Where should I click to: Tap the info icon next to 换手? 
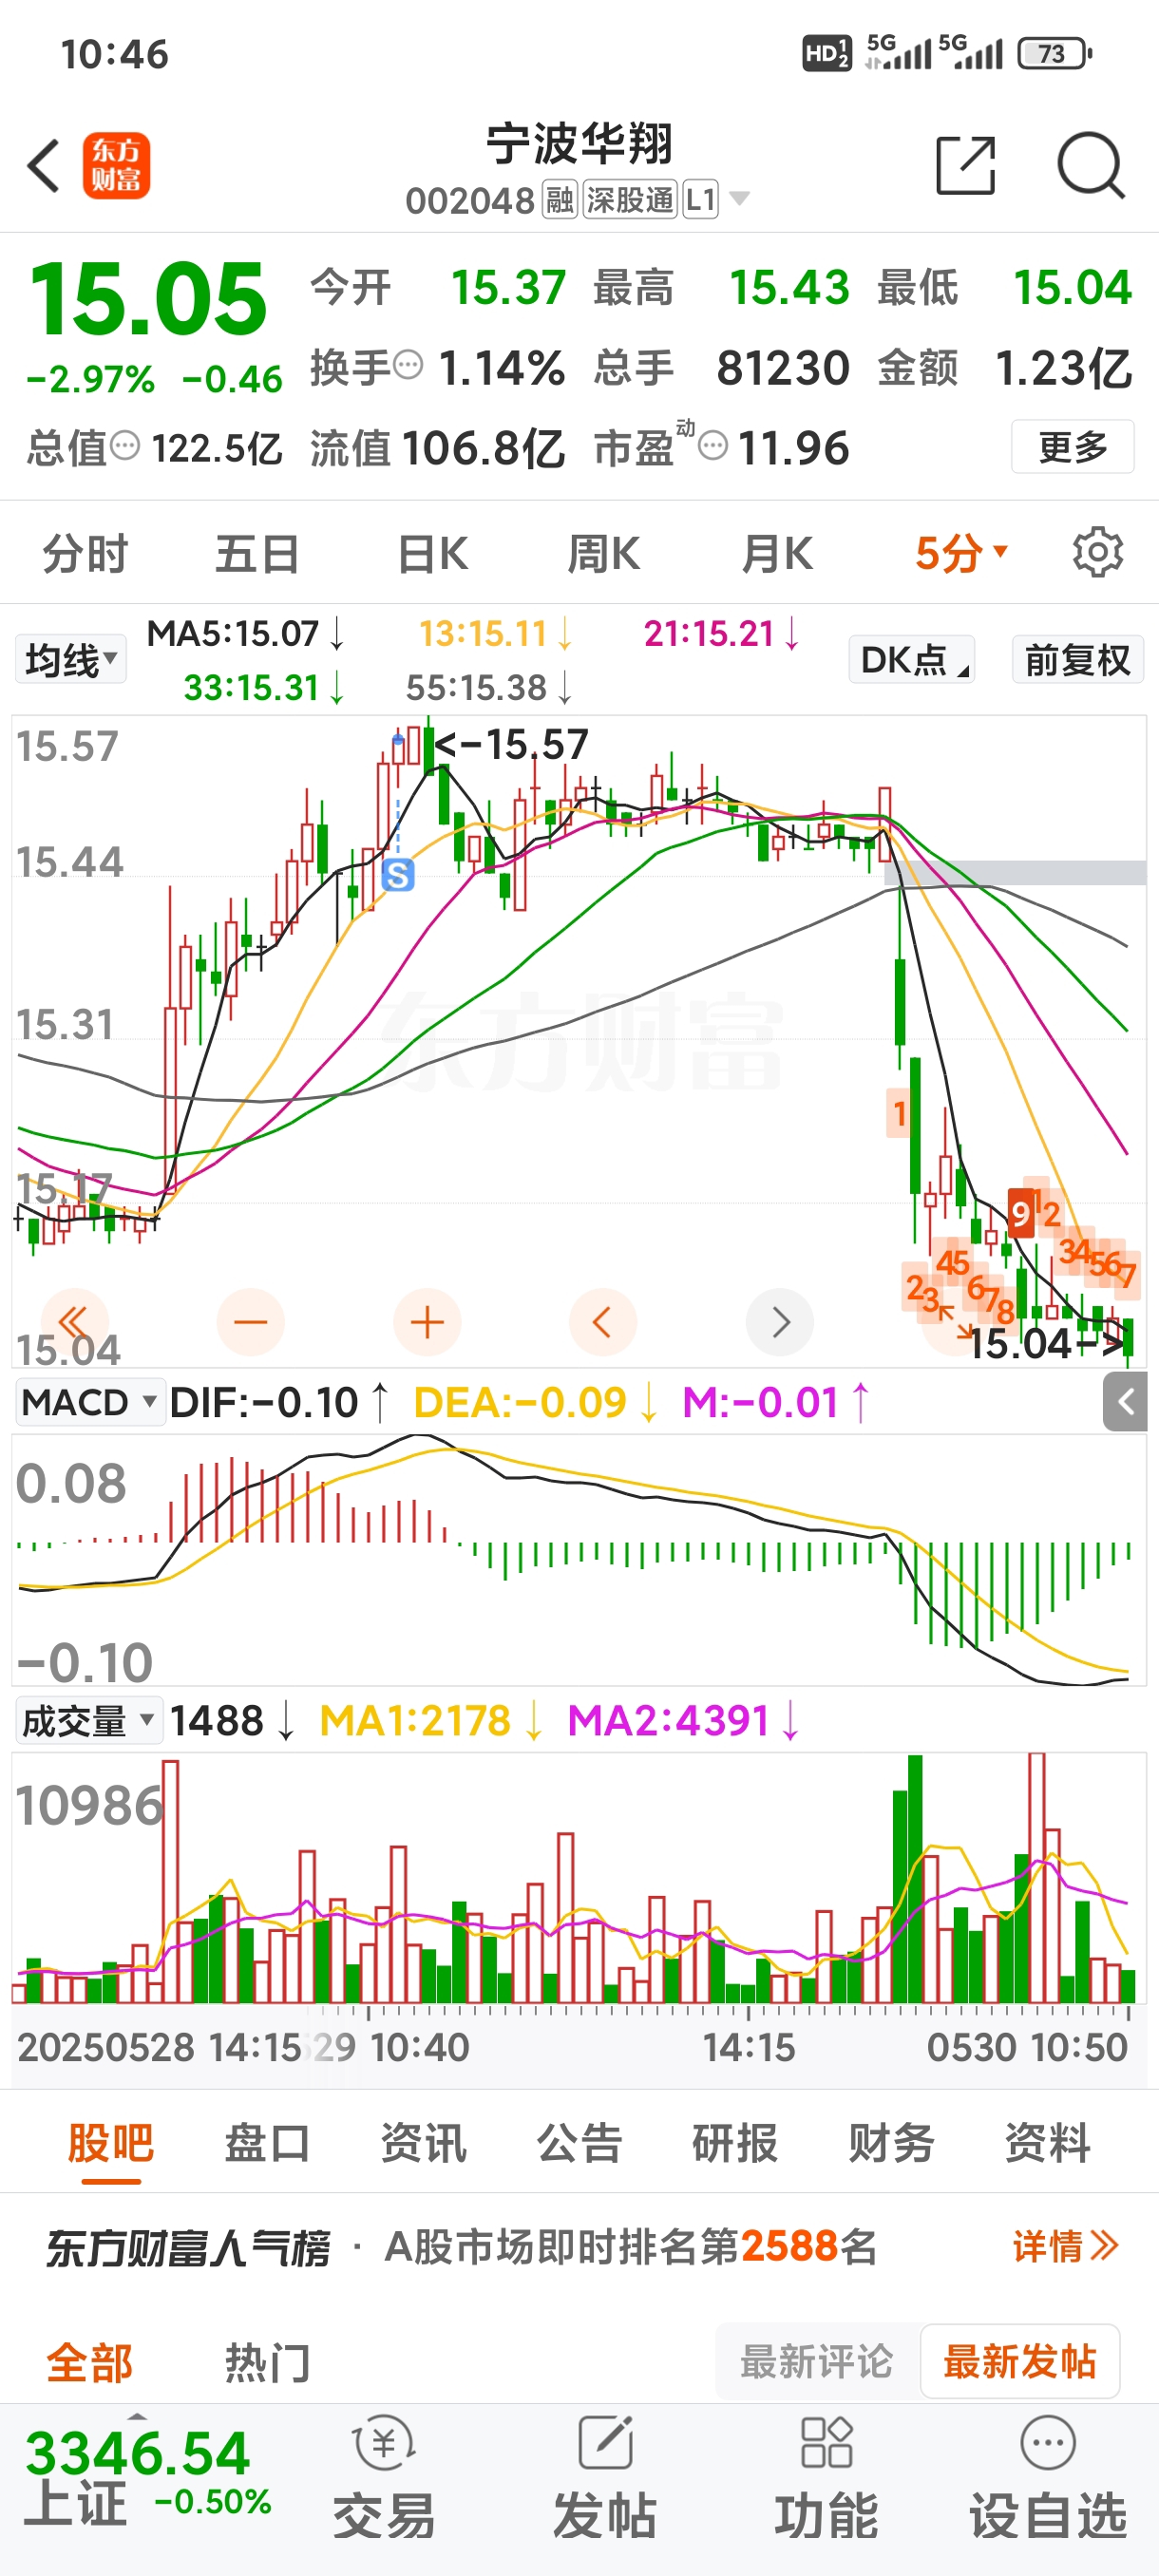(x=408, y=365)
